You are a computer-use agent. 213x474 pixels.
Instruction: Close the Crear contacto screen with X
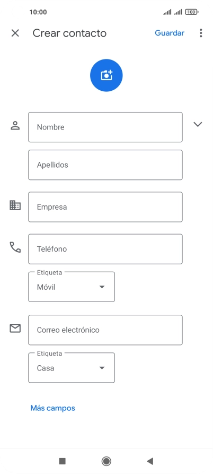15,33
